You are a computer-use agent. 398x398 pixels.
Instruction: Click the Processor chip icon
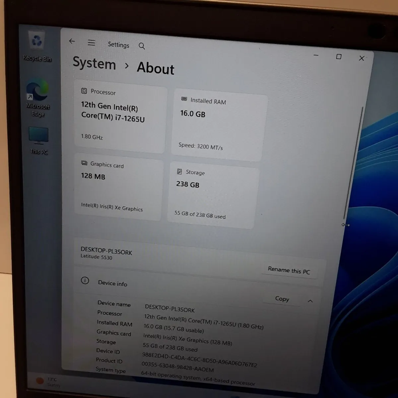coord(84,91)
